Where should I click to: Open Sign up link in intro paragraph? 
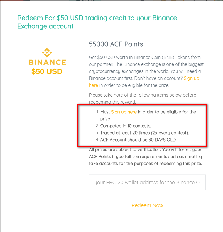[x=191, y=78]
